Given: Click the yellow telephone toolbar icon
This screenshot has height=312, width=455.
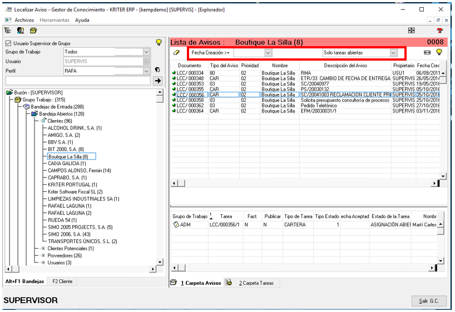Looking at the screenshot, I should pyautogui.click(x=33, y=31).
